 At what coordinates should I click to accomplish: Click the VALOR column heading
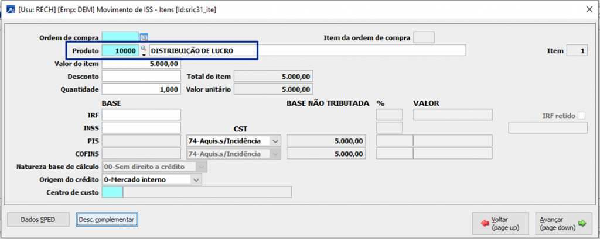(x=427, y=103)
